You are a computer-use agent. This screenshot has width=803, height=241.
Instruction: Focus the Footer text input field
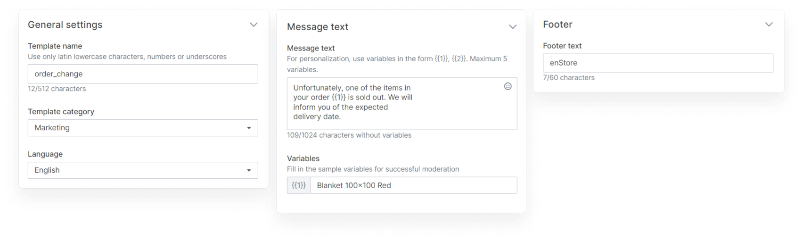pos(658,63)
